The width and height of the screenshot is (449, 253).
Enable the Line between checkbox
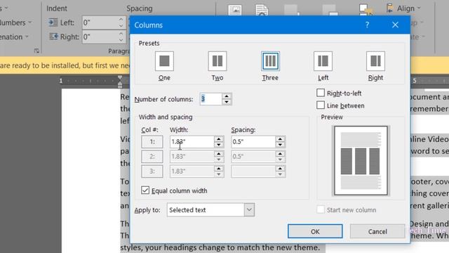click(x=321, y=105)
